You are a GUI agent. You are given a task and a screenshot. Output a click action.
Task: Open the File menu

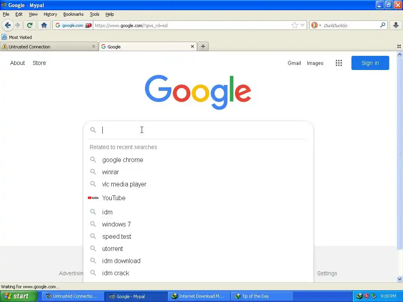click(x=6, y=14)
